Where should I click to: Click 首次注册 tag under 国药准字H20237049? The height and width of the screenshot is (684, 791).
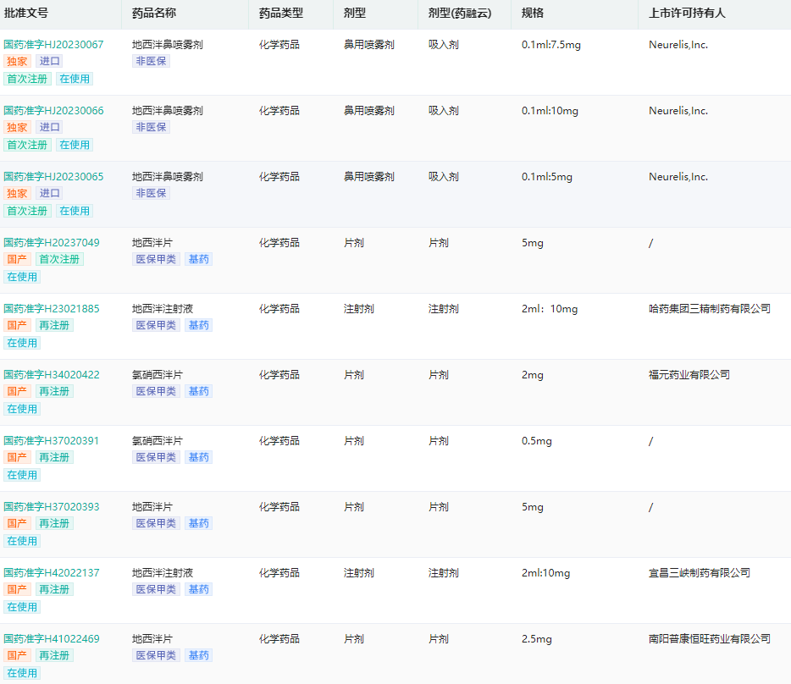[x=59, y=259]
